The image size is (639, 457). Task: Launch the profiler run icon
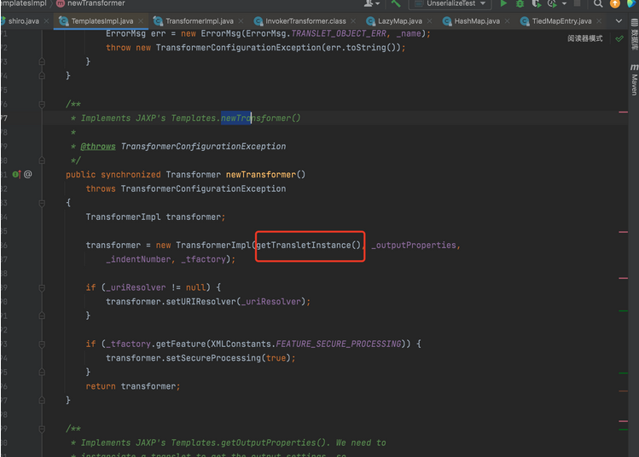(x=552, y=3)
